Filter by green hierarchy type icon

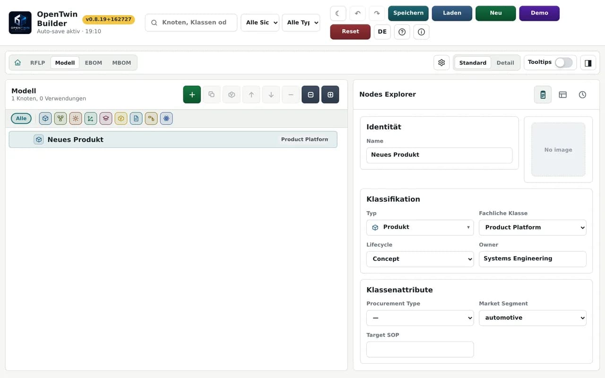(60, 119)
